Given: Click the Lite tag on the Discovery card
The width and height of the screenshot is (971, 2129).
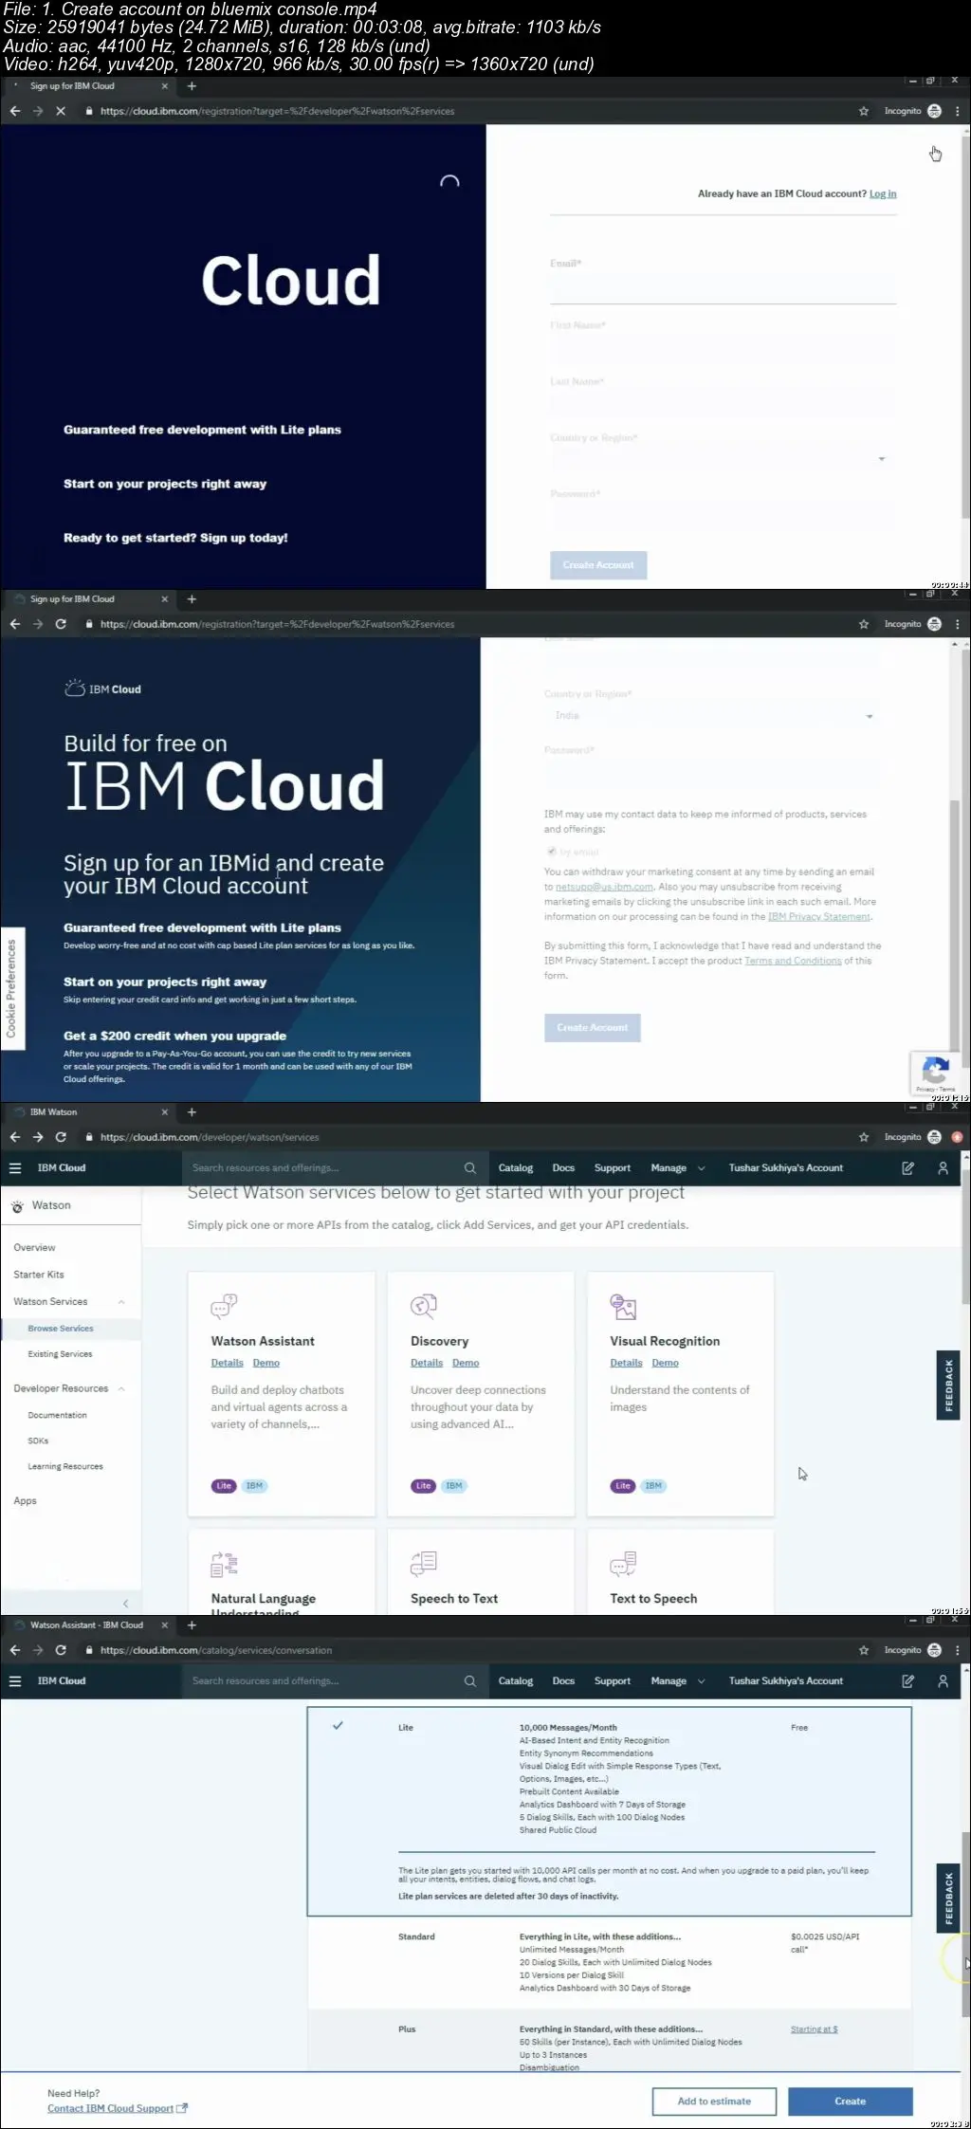Looking at the screenshot, I should 423,1486.
